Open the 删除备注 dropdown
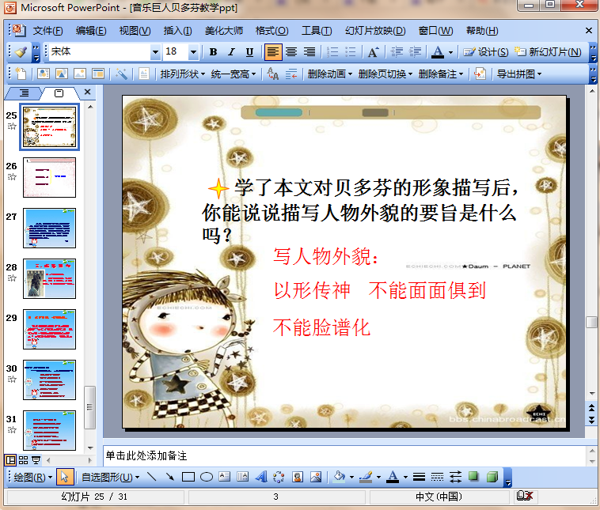The width and height of the screenshot is (600, 510). point(440,74)
